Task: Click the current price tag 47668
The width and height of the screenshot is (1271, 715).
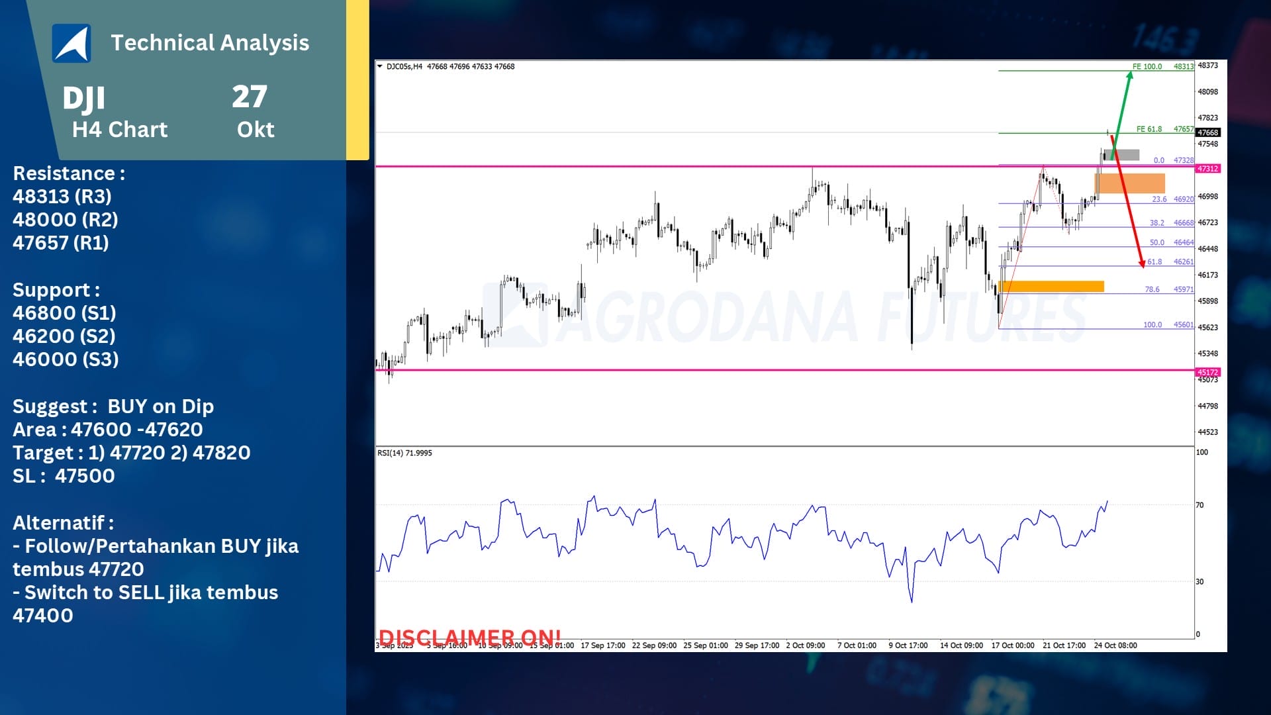Action: pyautogui.click(x=1208, y=132)
